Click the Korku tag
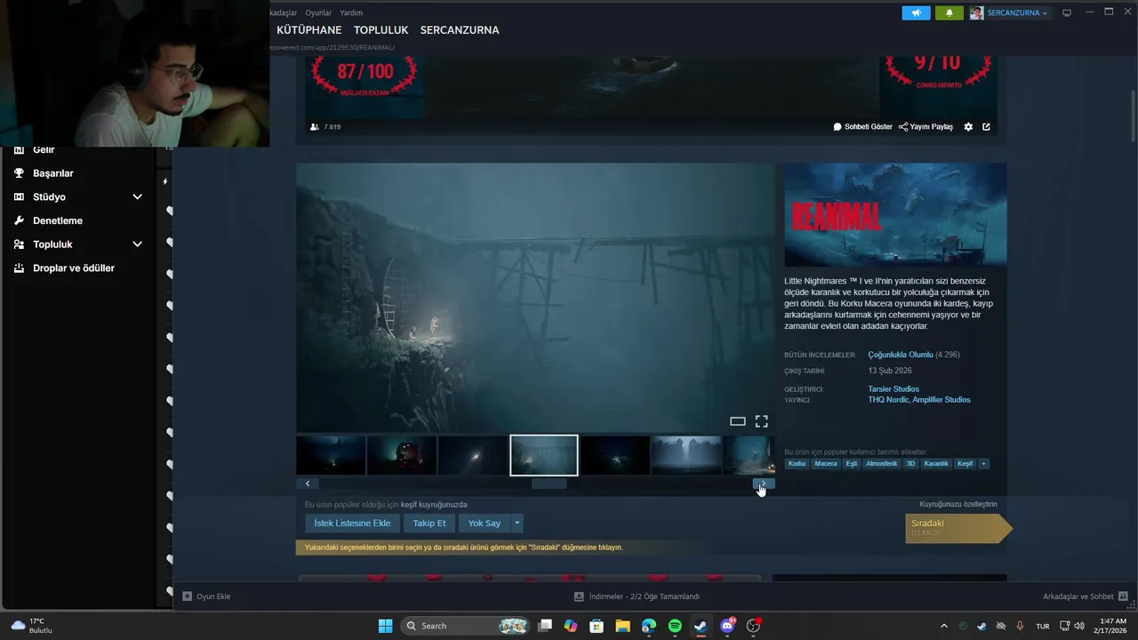Image resolution: width=1138 pixels, height=640 pixels. pyautogui.click(x=797, y=463)
